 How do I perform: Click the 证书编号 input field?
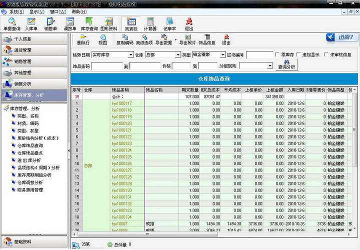(x=259, y=55)
